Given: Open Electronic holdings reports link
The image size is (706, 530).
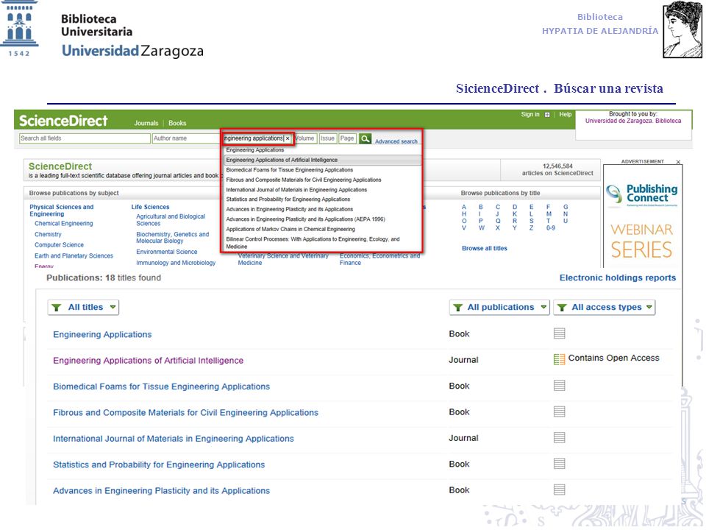Looking at the screenshot, I should [617, 278].
